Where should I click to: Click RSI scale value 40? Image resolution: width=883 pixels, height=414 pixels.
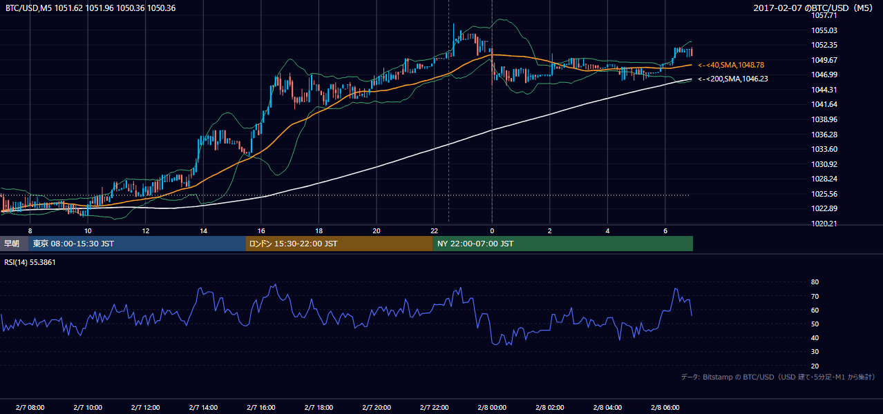coord(815,337)
